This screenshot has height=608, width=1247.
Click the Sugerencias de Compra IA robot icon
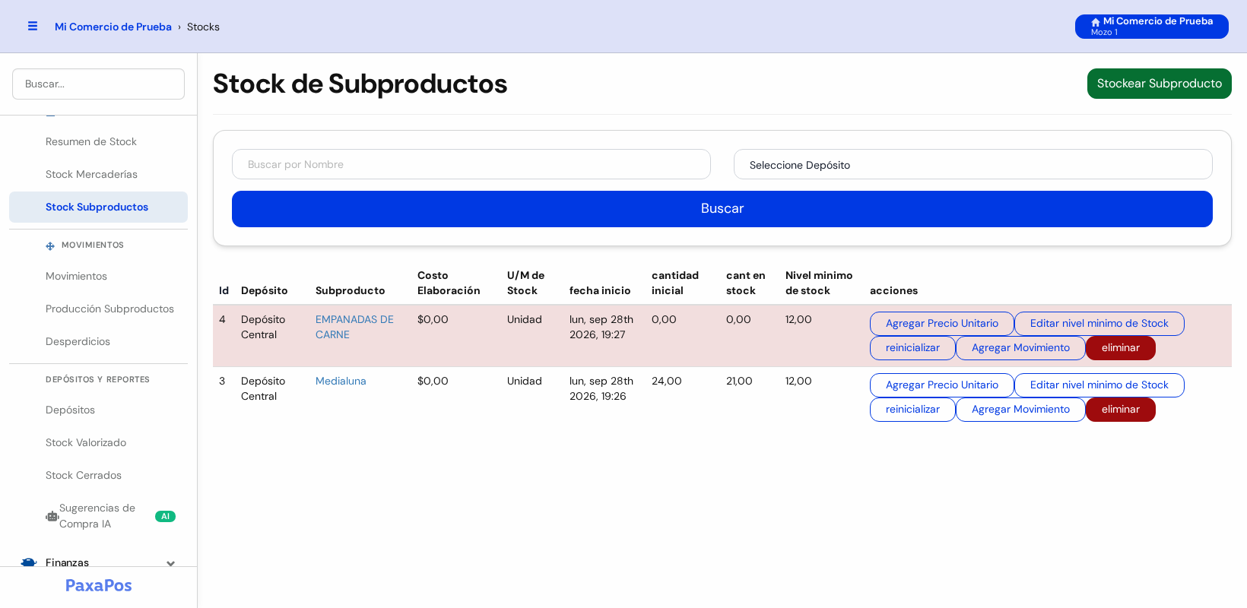pos(52,516)
